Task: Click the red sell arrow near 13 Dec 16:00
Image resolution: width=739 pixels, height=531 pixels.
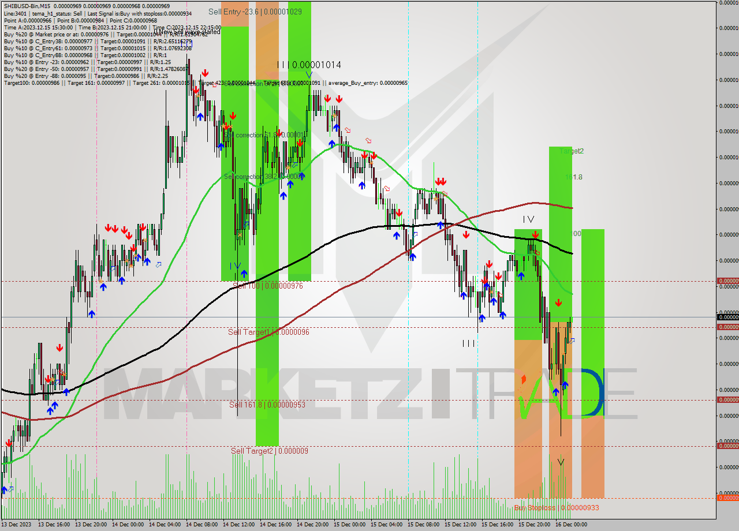Action: coord(59,348)
